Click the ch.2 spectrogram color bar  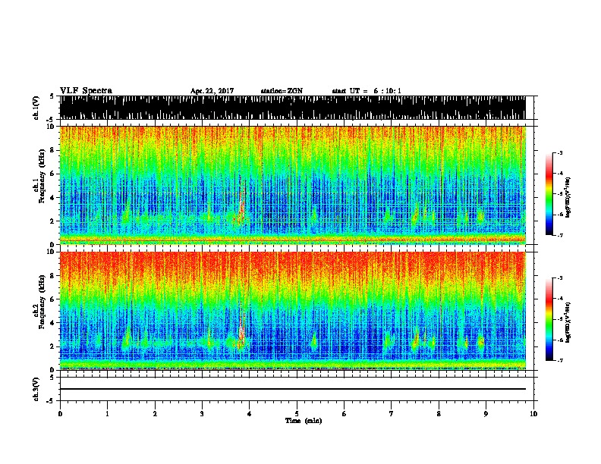[x=549, y=319]
